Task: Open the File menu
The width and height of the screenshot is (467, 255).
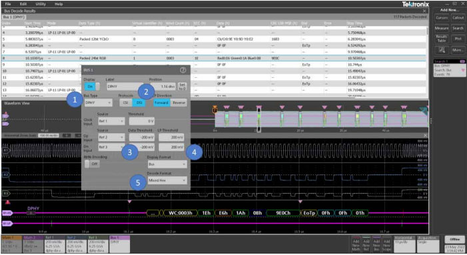Action: [x=8, y=4]
